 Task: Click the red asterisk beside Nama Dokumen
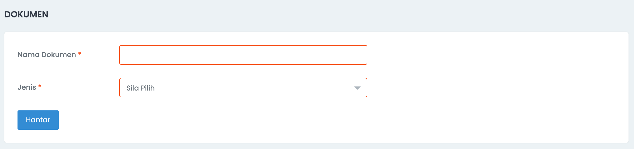(x=80, y=54)
